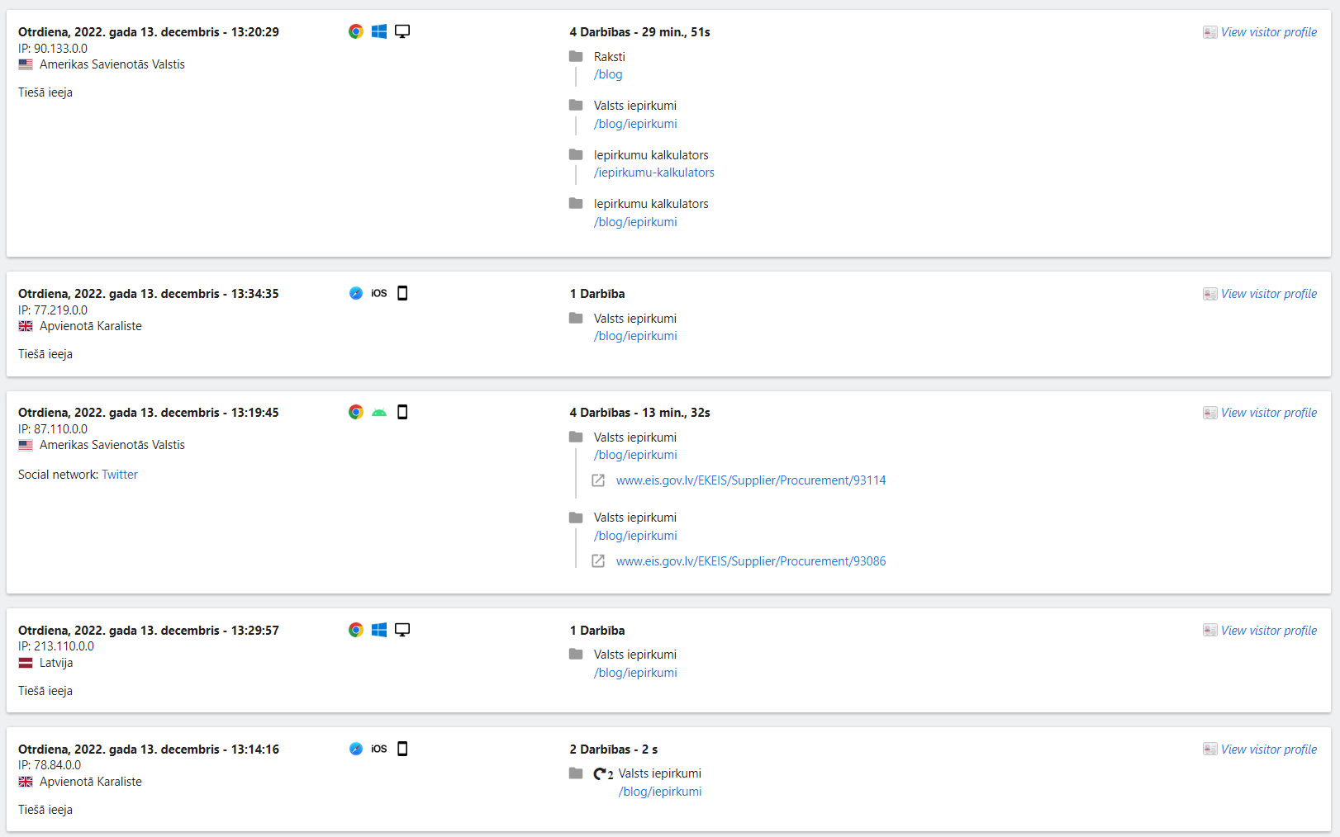Click Latvia flag for IP 213.110.0.0
Screen dimensions: 1340x837
tap(26, 663)
